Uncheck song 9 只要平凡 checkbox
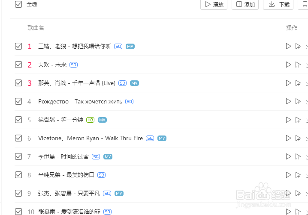Screen dimensions: 308x215 (18, 193)
